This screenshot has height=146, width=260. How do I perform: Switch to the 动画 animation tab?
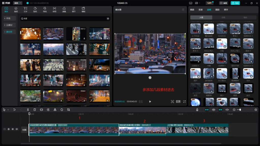coord(209,10)
